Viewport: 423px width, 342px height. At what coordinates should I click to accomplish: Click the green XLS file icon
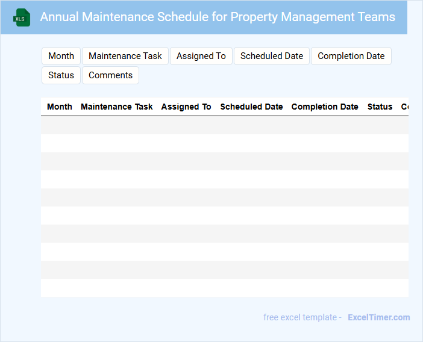pyautogui.click(x=22, y=17)
